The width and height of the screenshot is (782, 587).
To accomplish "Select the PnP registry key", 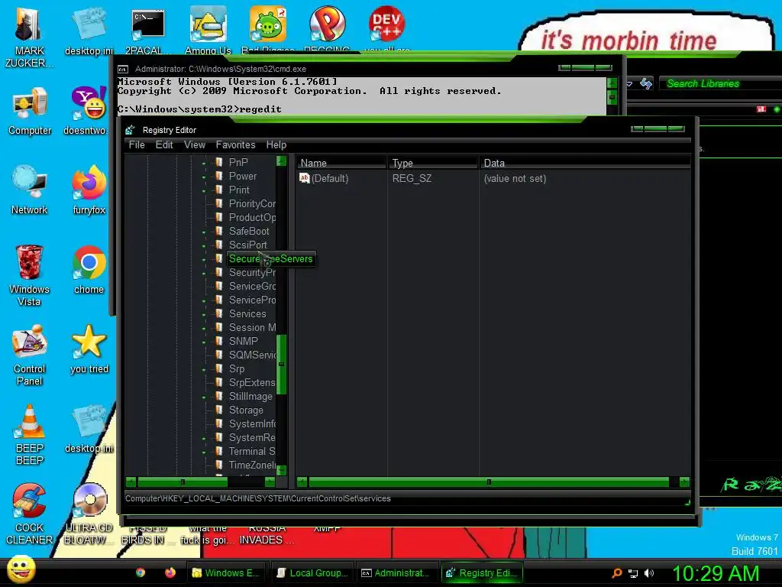I will pos(238,162).
